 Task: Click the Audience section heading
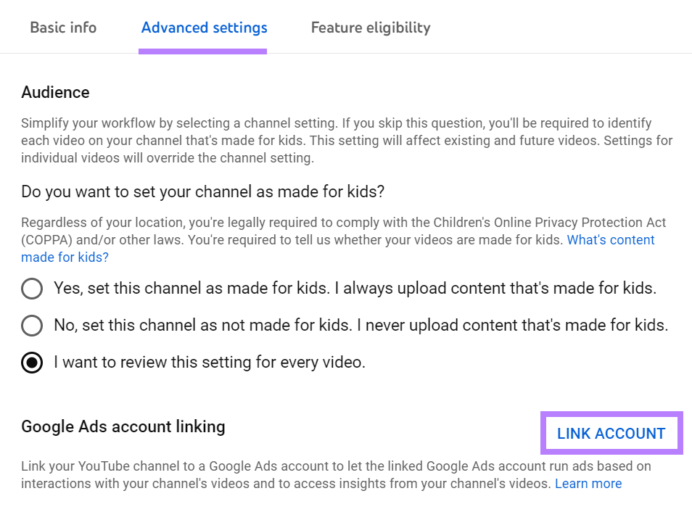click(55, 92)
